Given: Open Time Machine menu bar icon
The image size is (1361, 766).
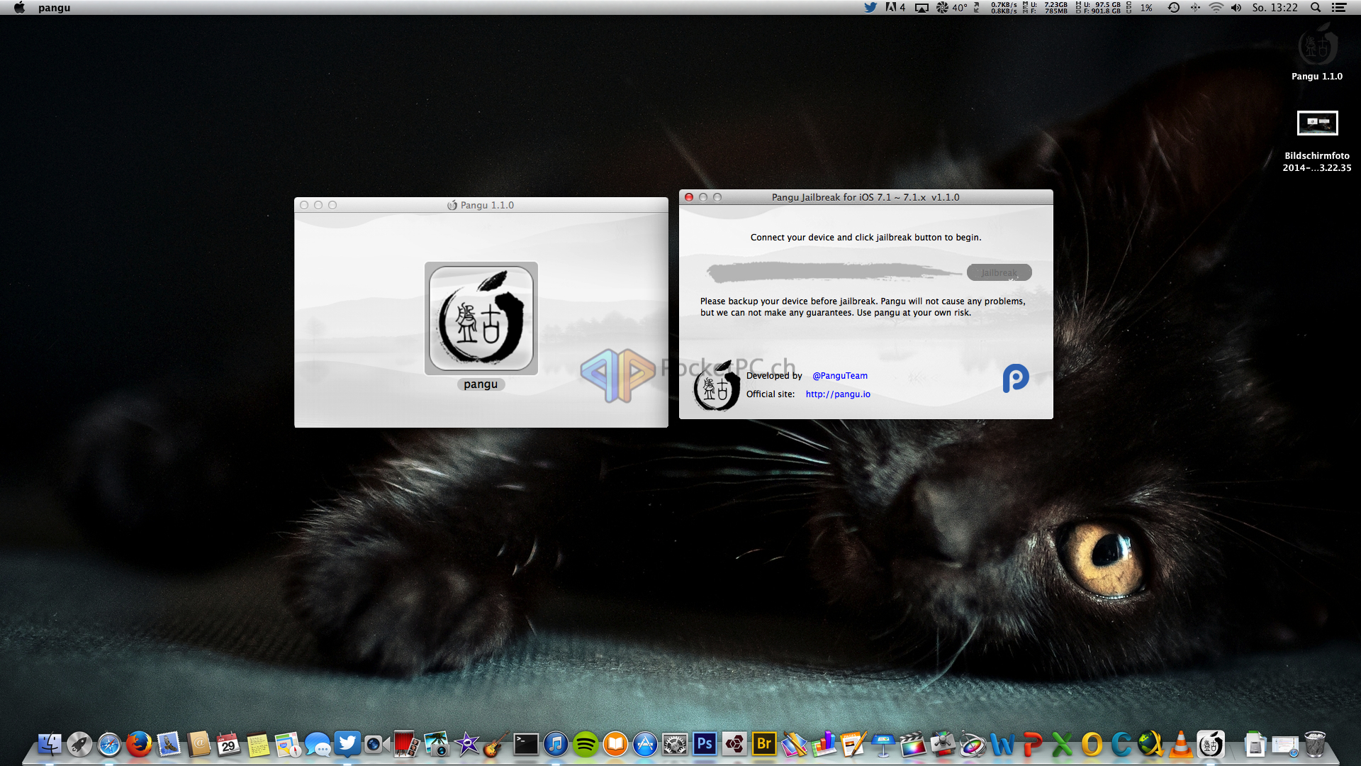Looking at the screenshot, I should (x=1174, y=8).
